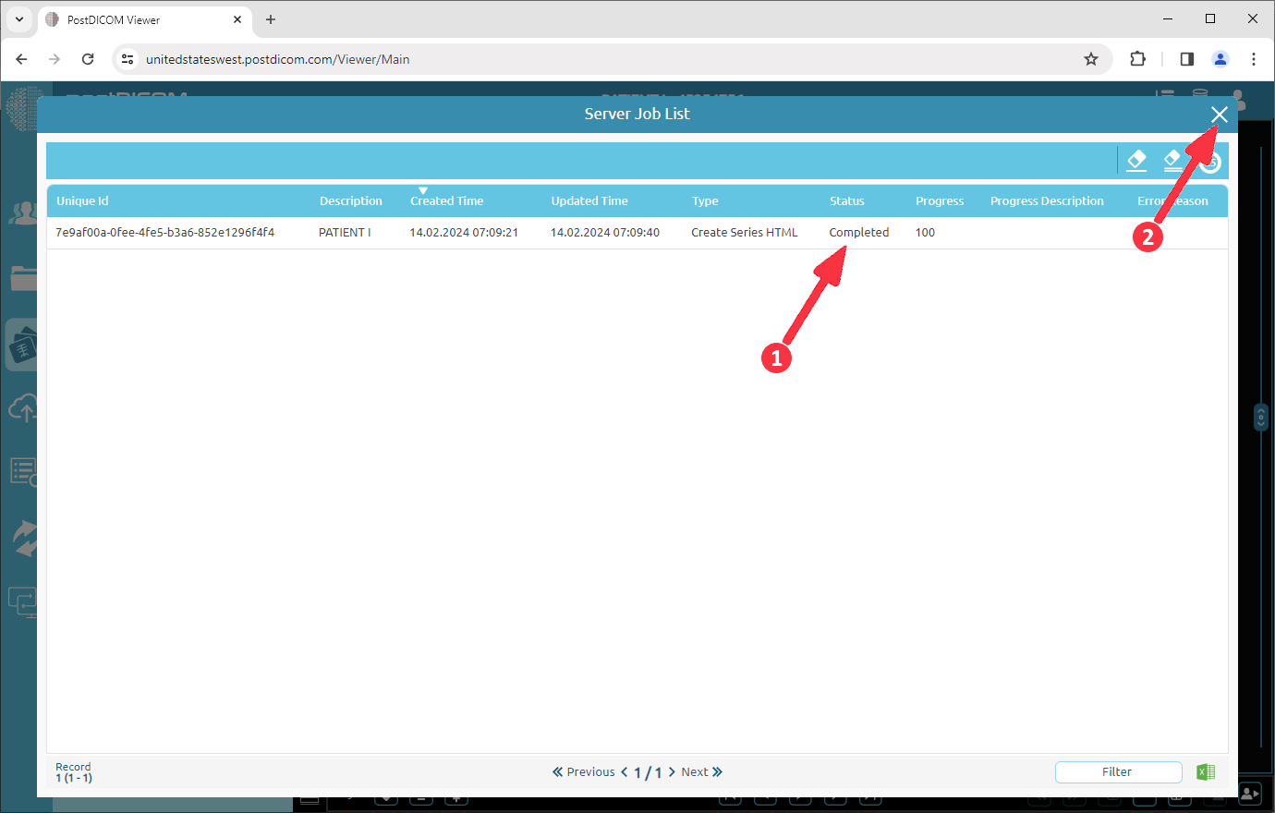1275x813 pixels.
Task: Bookmark the page via the star icon
Action: pyautogui.click(x=1091, y=58)
